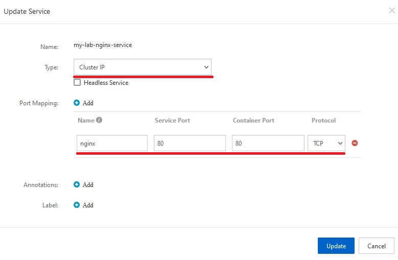This screenshot has width=398, height=260.
Task: Close the Update Service dialog
Action: coord(392,11)
